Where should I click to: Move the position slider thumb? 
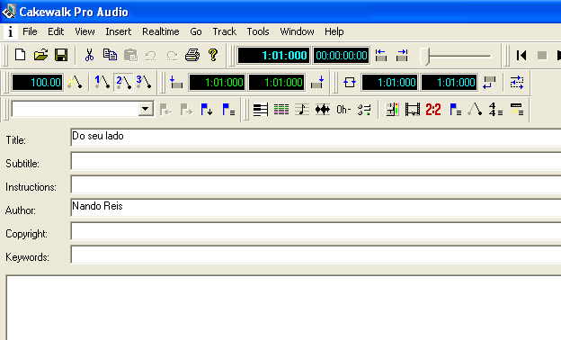point(424,56)
